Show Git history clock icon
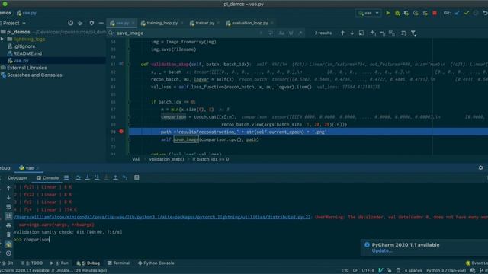This screenshot has height=274, width=488. point(476,13)
